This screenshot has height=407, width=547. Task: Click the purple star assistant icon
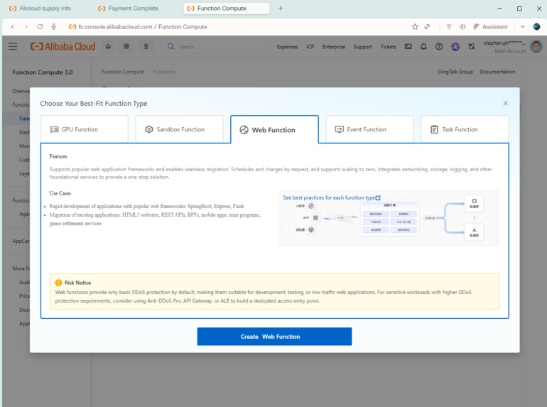point(455,46)
